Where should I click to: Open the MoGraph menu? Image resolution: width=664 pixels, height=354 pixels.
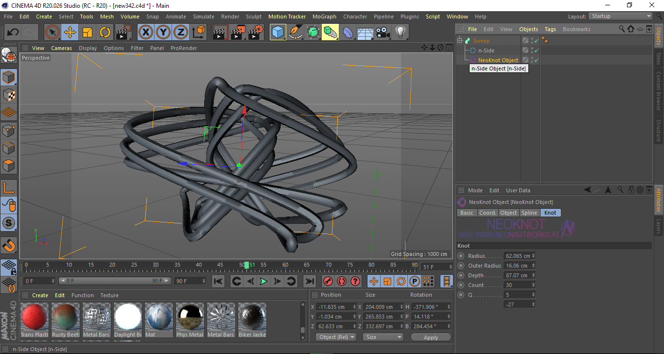pyautogui.click(x=324, y=17)
